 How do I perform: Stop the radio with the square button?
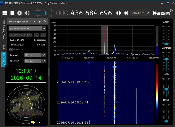click(x=12, y=13)
